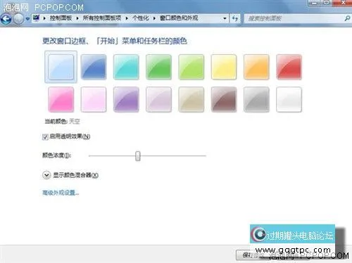Select 所有控制面板项 in the address breadcrumb

coord(102,18)
